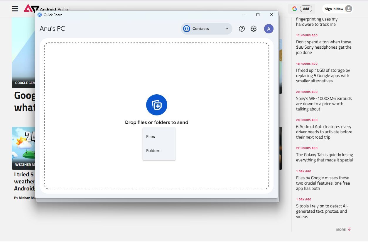Click the '18 HOURS AGO' timestamp
This screenshot has width=368, height=242.
click(307, 64)
